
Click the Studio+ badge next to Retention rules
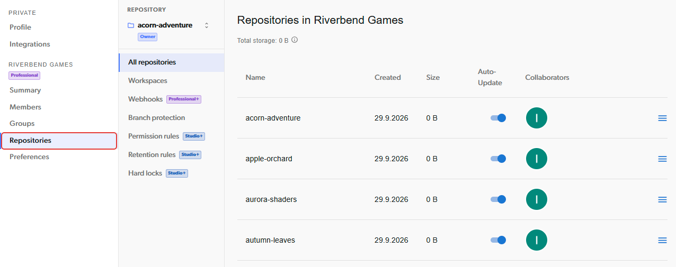pyautogui.click(x=190, y=154)
